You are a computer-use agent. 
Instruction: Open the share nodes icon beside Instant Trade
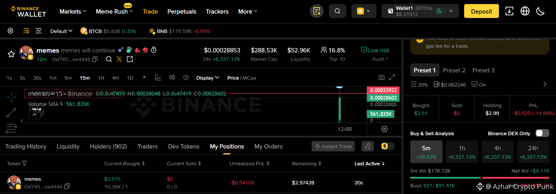pos(367,146)
